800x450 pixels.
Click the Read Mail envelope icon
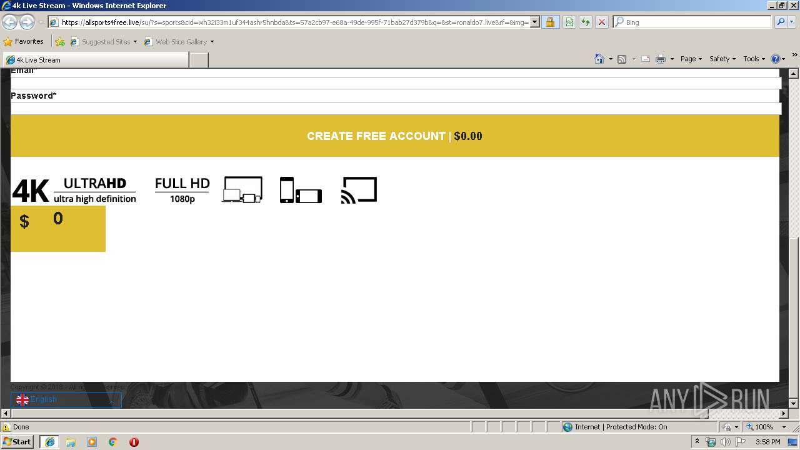pos(646,59)
